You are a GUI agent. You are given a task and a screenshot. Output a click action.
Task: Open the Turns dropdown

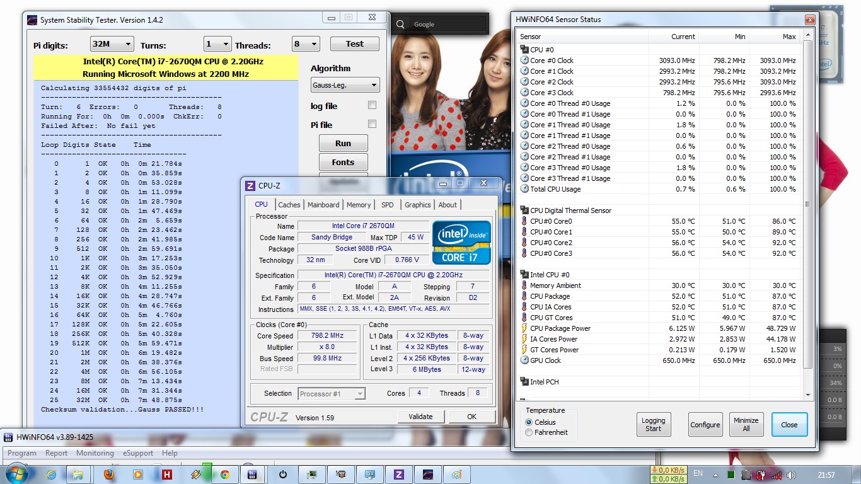point(217,44)
